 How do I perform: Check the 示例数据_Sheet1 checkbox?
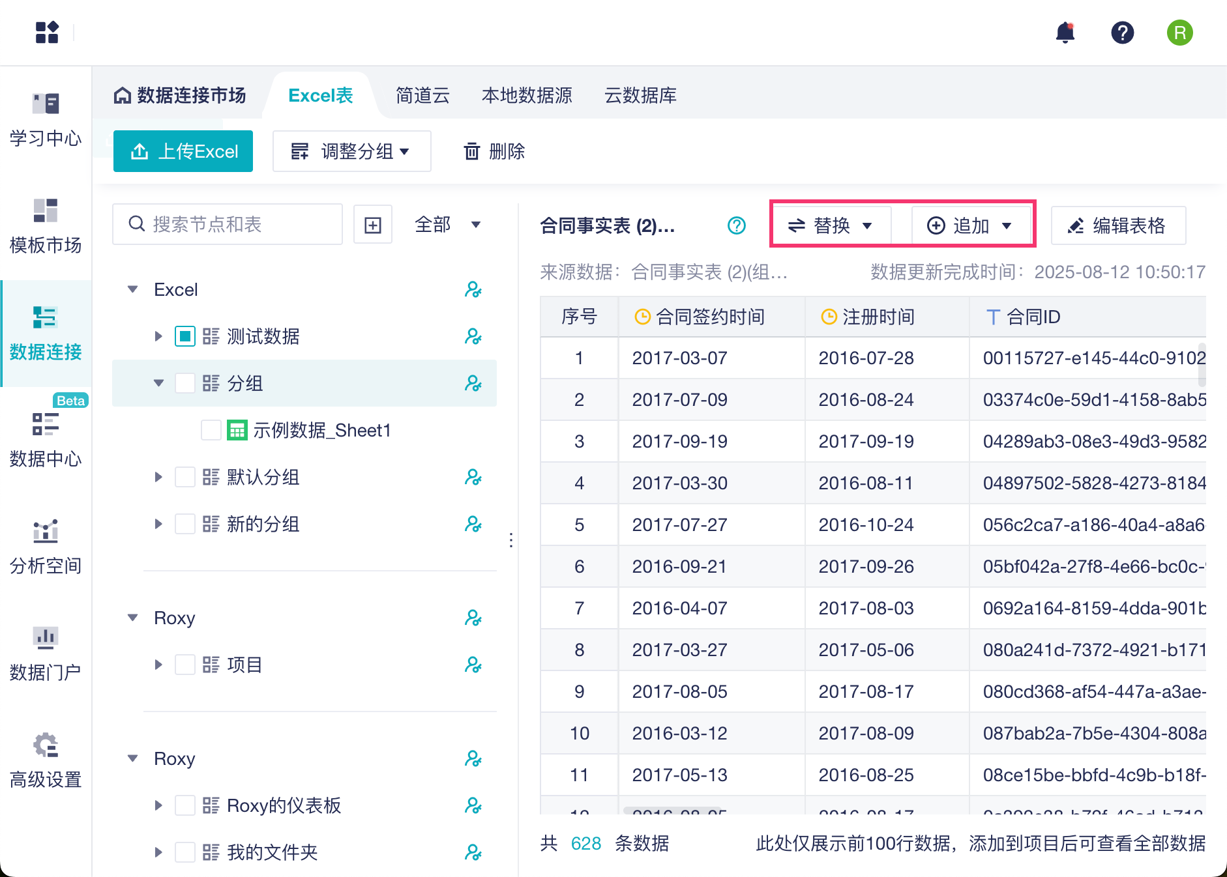point(211,430)
